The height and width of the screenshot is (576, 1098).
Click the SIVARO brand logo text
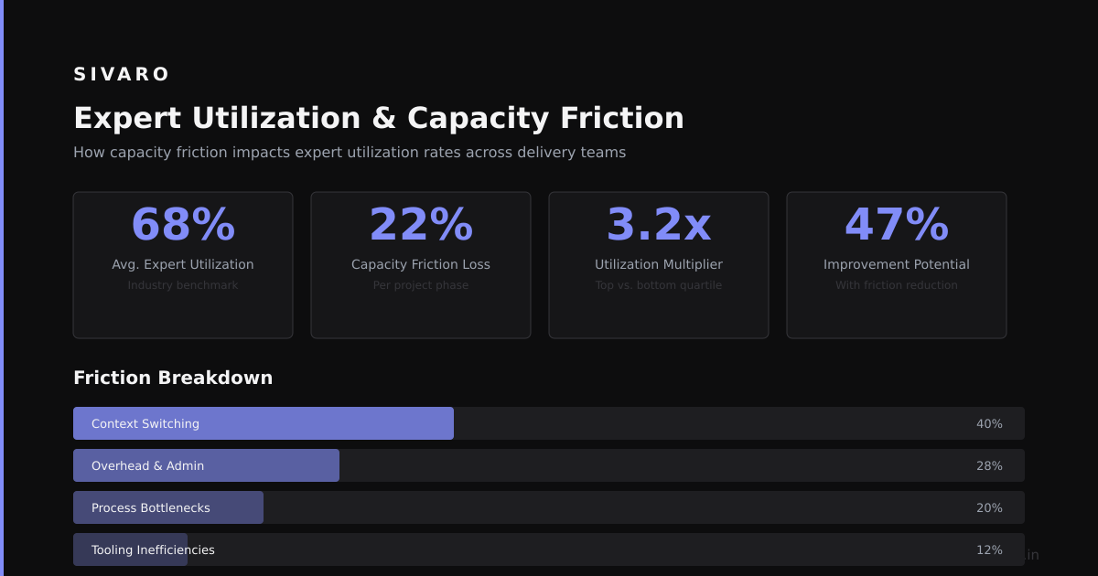tap(122, 74)
